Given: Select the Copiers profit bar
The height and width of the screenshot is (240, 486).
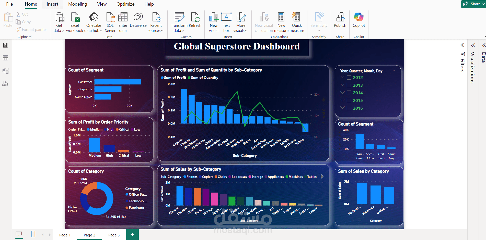Looking at the screenshot, I should tap(184, 106).
